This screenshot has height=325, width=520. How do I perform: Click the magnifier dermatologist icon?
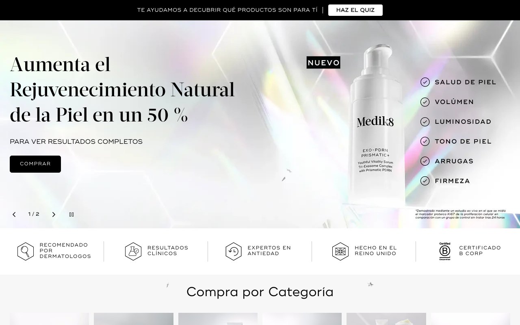[x=26, y=251]
